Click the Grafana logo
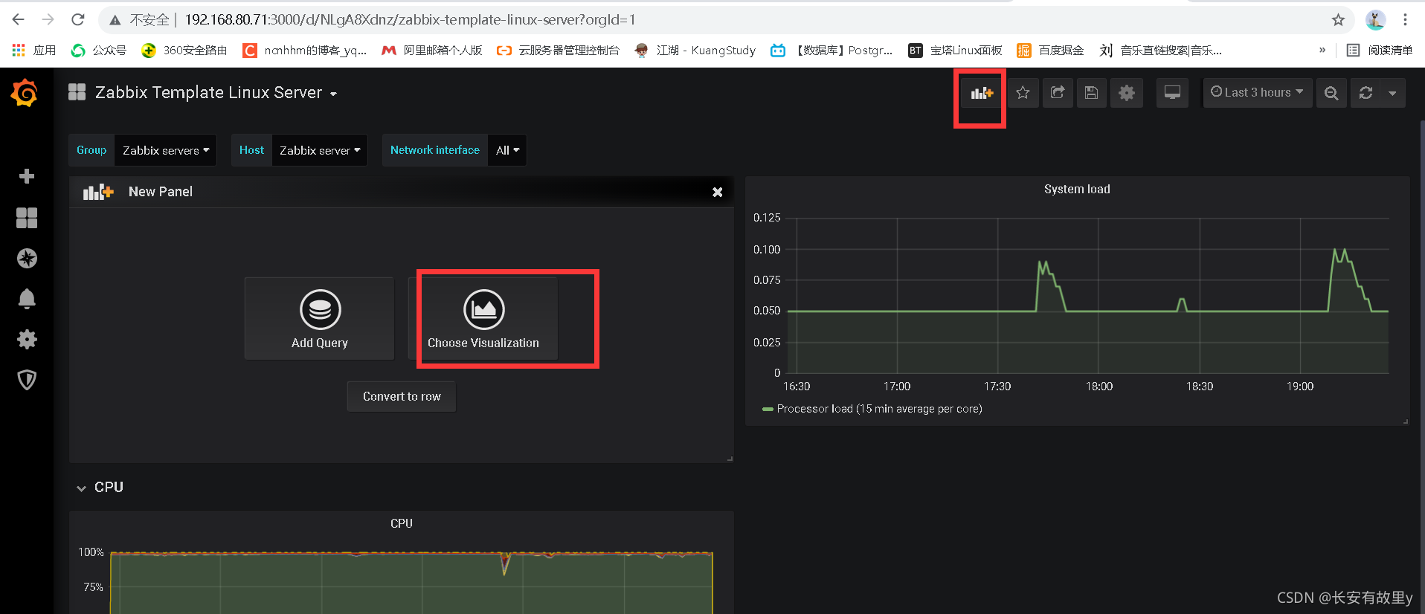1425x614 pixels. pyautogui.click(x=25, y=94)
